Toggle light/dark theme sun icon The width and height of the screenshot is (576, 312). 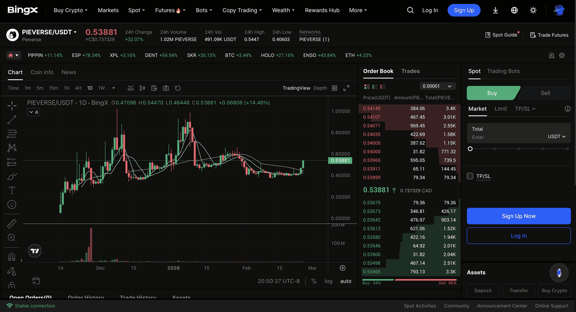tap(533, 10)
